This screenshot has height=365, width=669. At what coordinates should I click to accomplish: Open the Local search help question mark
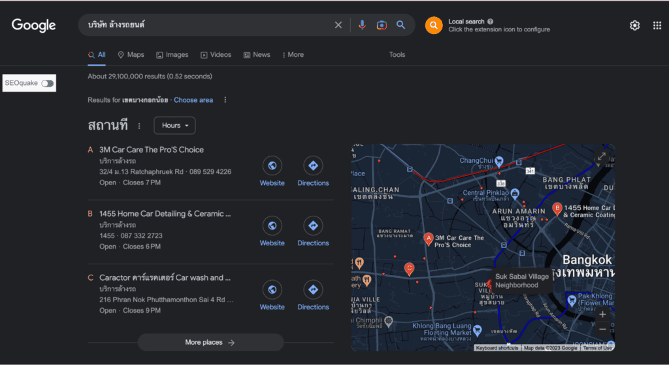coord(490,22)
